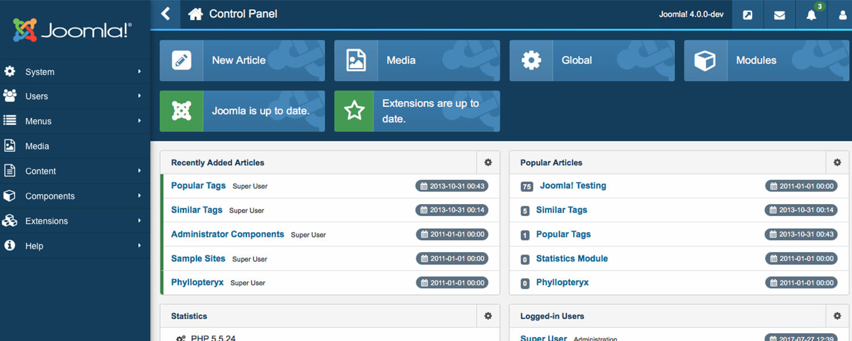
Task: Open the Components sidebar menu
Action: coord(75,196)
